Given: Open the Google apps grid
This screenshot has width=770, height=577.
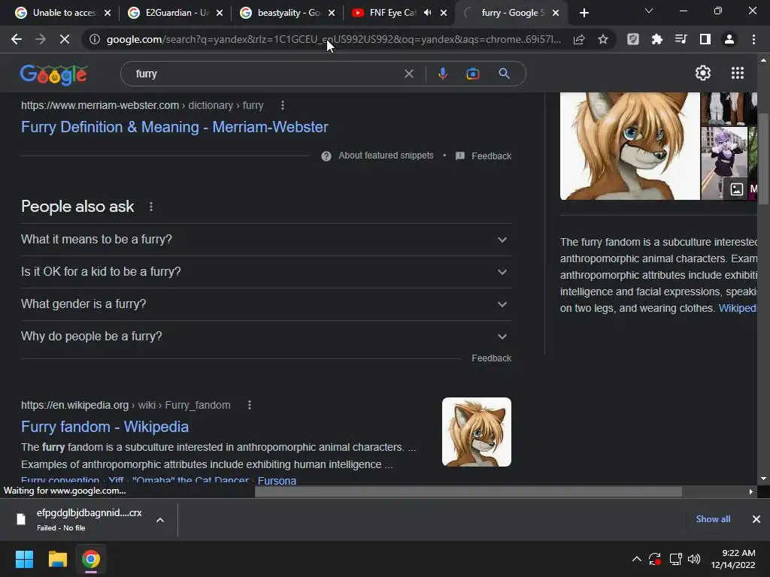Looking at the screenshot, I should click(x=737, y=73).
